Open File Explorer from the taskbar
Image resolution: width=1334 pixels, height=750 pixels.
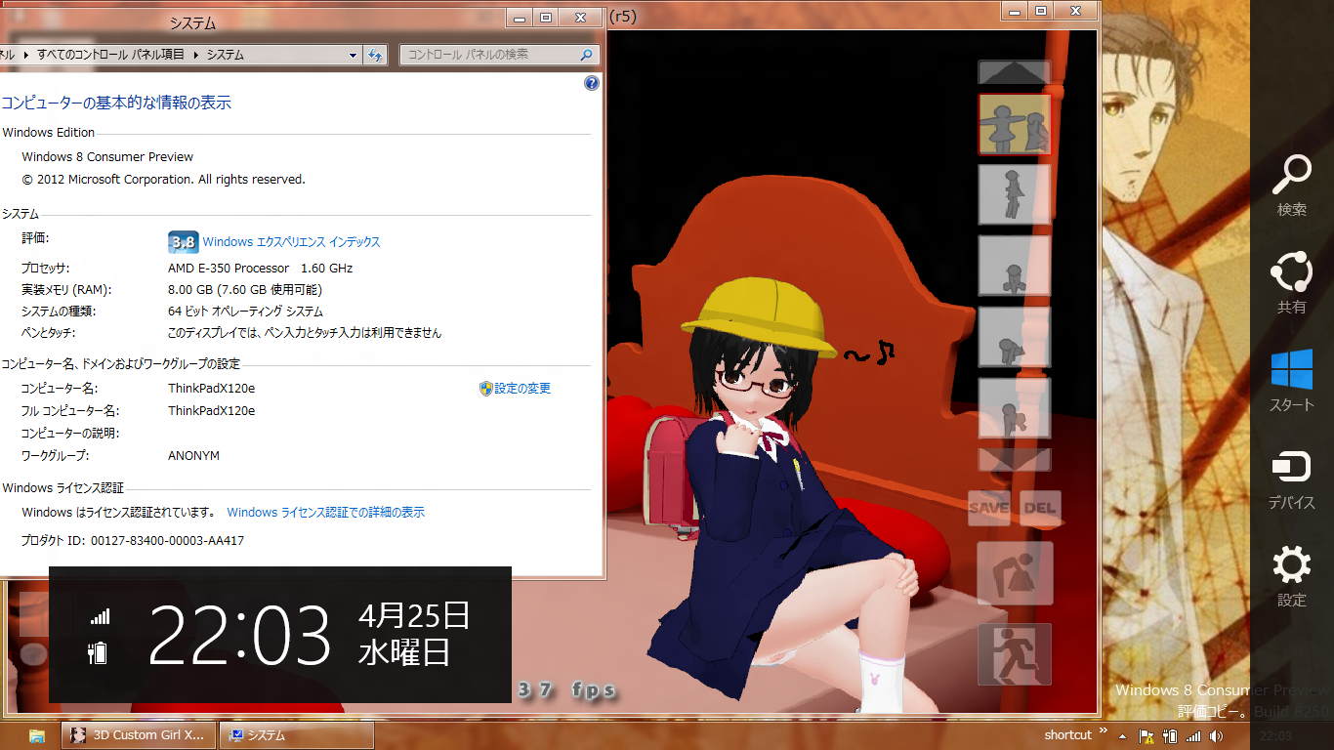[x=37, y=735]
